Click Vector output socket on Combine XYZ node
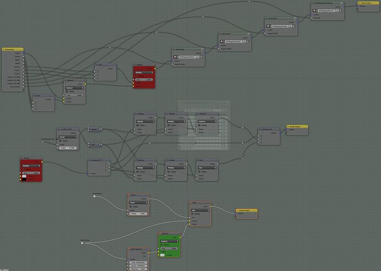The image size is (381, 271). point(280,133)
